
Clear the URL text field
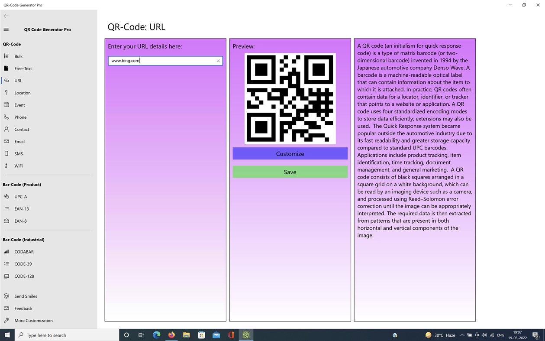[x=218, y=61]
